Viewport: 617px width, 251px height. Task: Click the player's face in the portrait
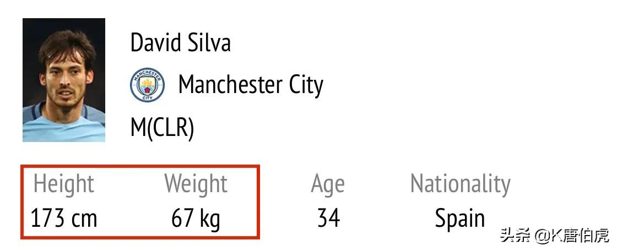click(66, 77)
